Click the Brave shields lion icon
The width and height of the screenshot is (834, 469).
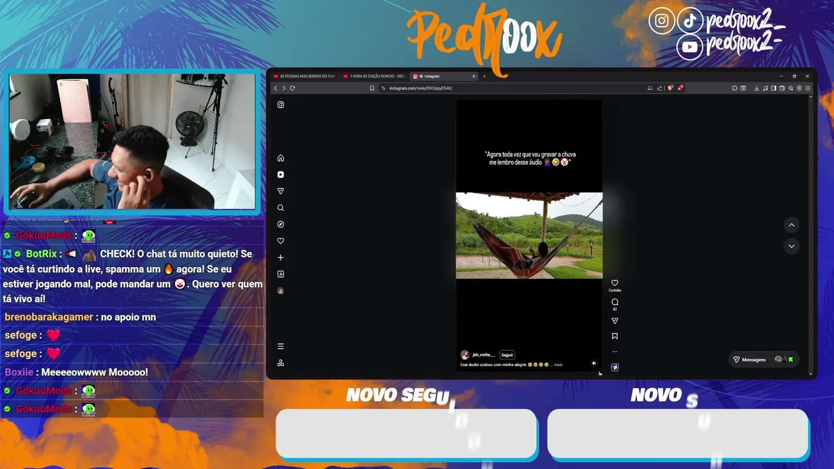tap(670, 88)
